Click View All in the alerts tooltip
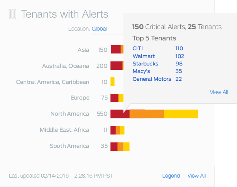Screen dimensions: 237x187 point(219,92)
